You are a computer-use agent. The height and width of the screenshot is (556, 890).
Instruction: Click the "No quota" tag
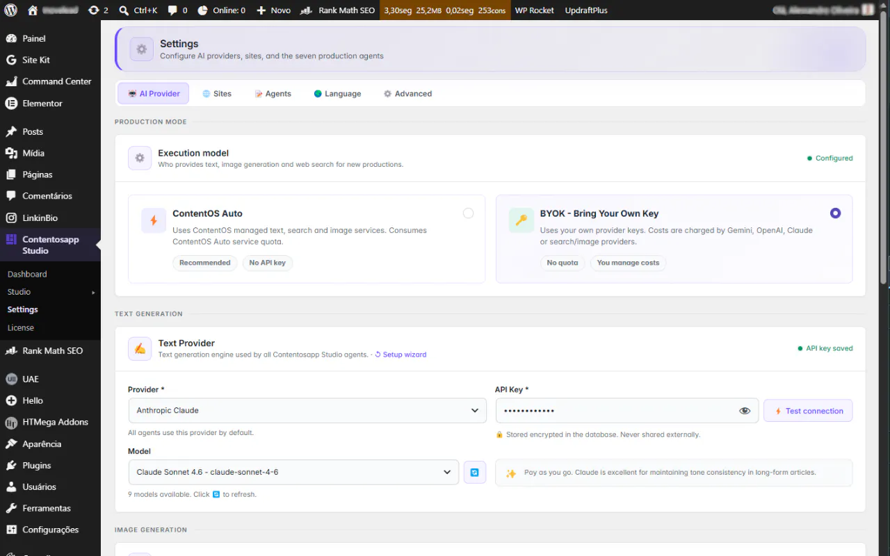[563, 263]
